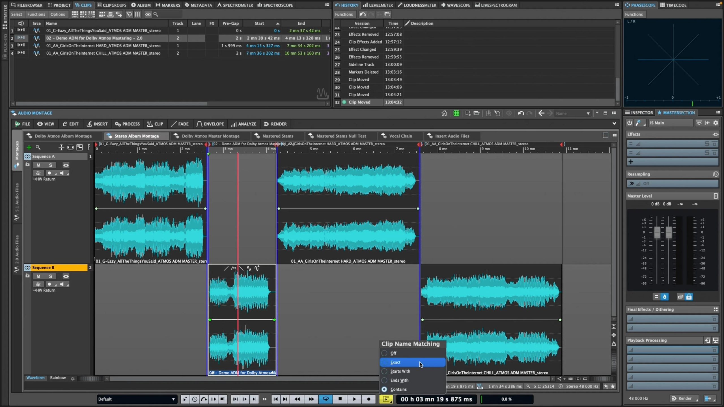Click the Home icon in Audio Montage toolbar

(x=444, y=113)
